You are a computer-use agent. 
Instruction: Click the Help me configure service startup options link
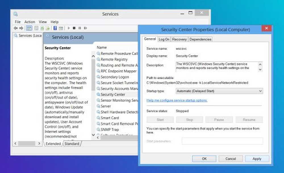click(x=177, y=100)
